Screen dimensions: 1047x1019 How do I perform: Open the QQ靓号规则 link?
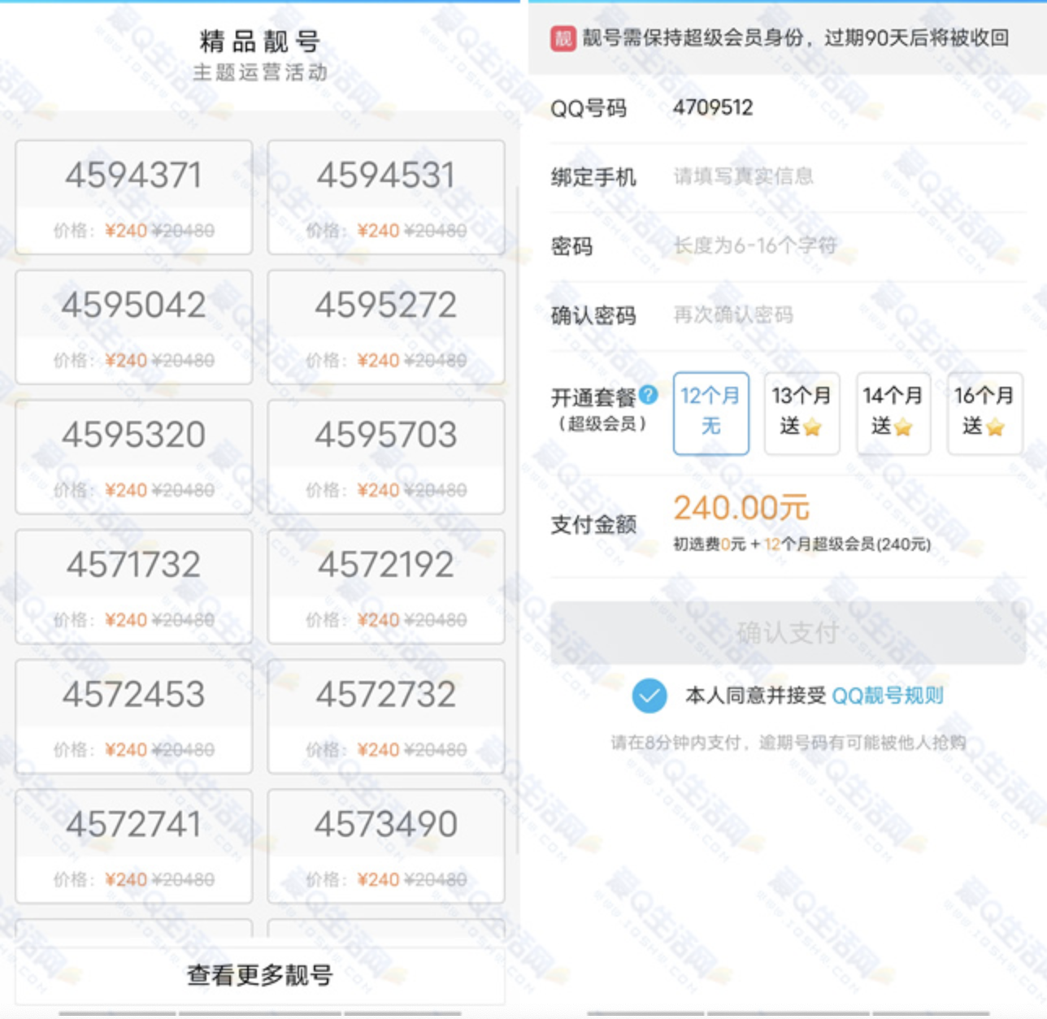click(888, 696)
